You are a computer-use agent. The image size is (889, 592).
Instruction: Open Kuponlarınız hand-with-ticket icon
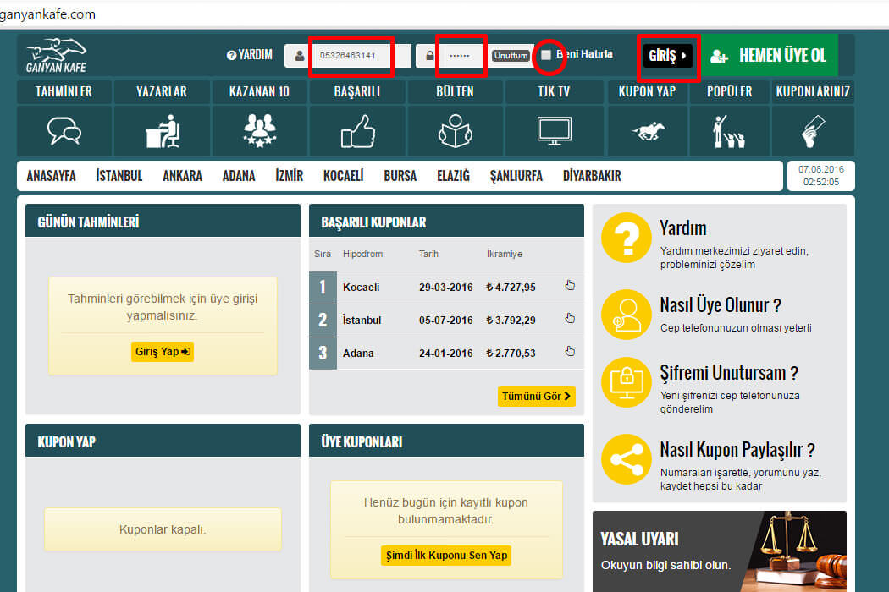tap(813, 131)
